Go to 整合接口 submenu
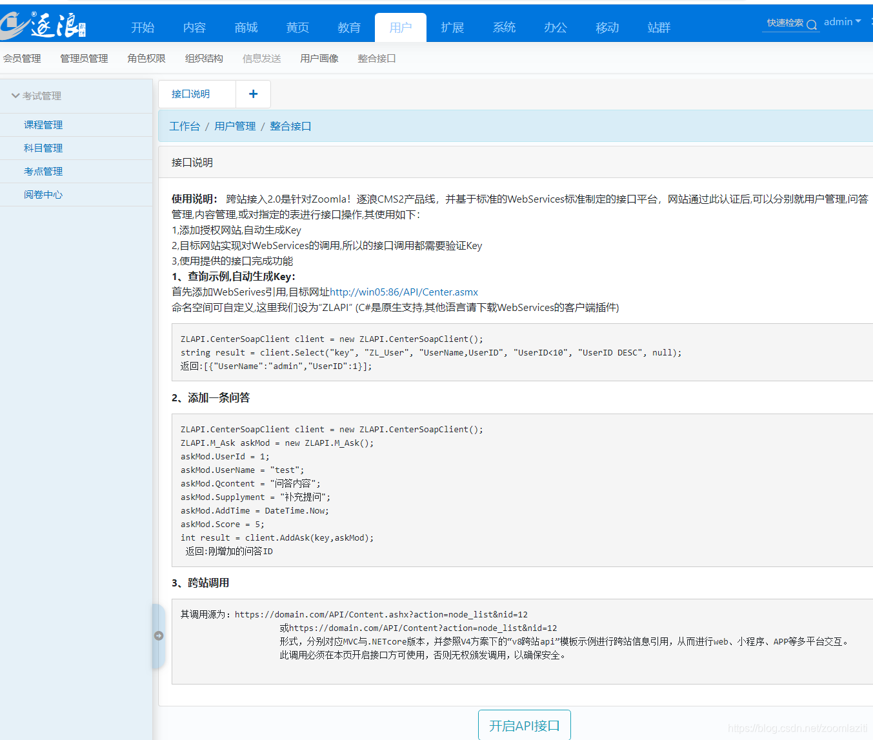The image size is (873, 740). (377, 59)
